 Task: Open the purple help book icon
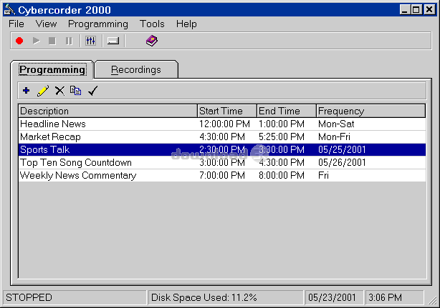tap(152, 41)
